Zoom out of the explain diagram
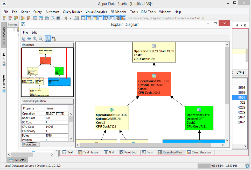The width and height of the screenshot is (251, 170). tap(41, 38)
